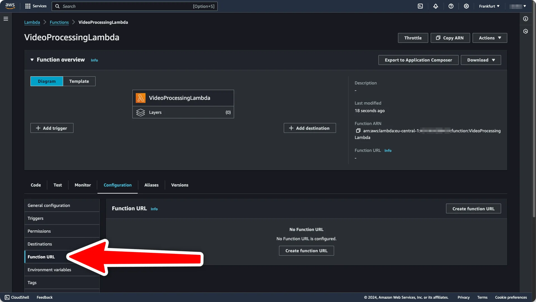Copy the Function ARN using the copy icon
The image size is (536, 302).
pyautogui.click(x=358, y=131)
